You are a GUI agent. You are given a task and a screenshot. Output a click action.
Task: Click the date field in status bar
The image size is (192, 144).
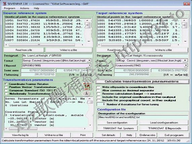click(156, 140)
